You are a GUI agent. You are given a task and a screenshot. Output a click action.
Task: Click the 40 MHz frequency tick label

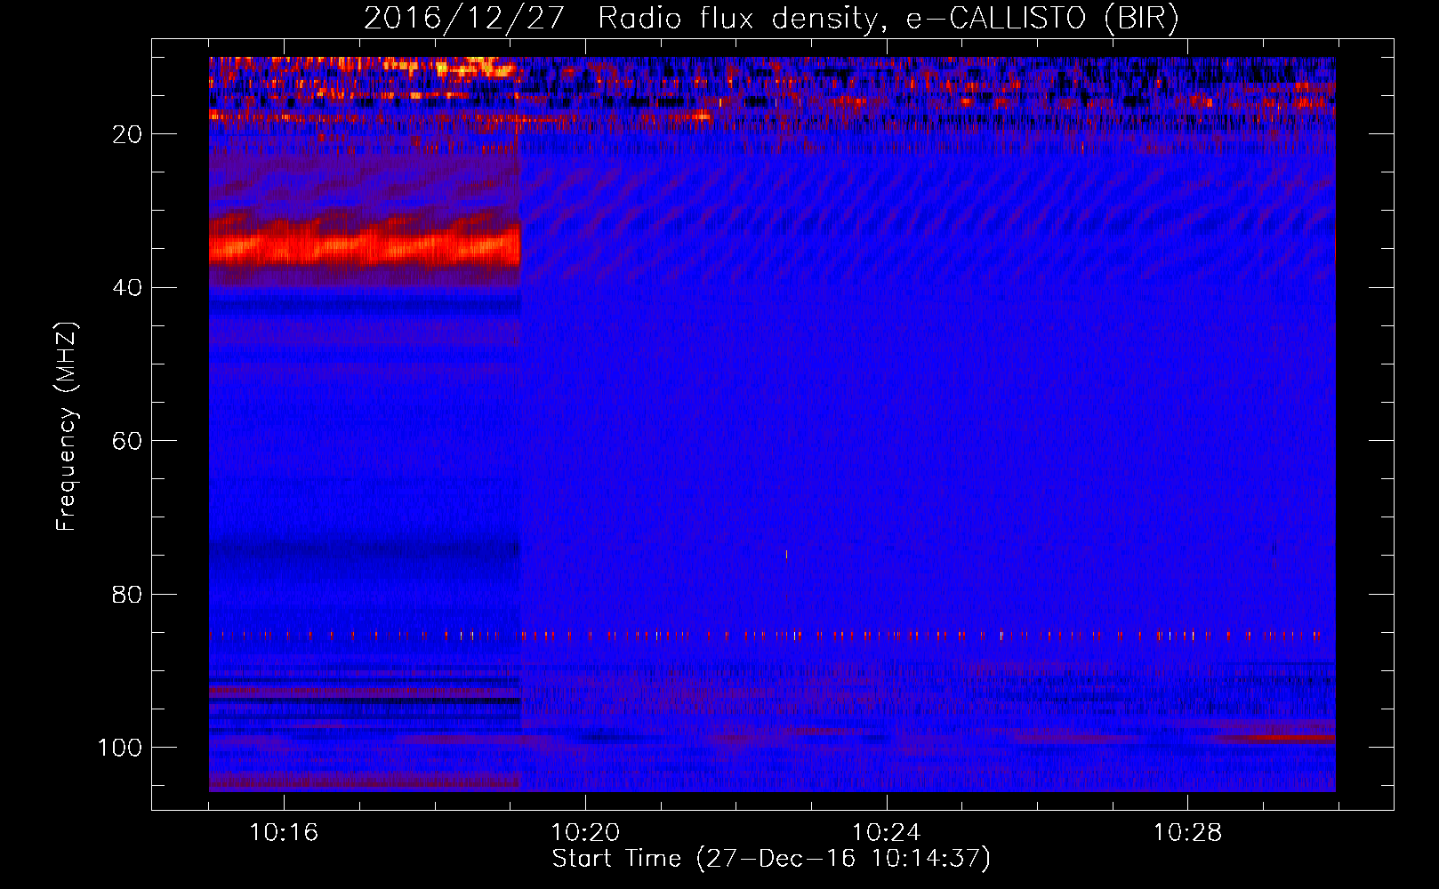coord(128,288)
